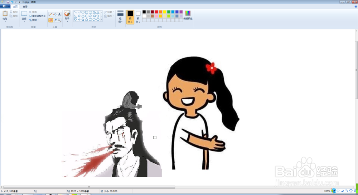Select the Fill with color bucket tool

click(x=55, y=14)
